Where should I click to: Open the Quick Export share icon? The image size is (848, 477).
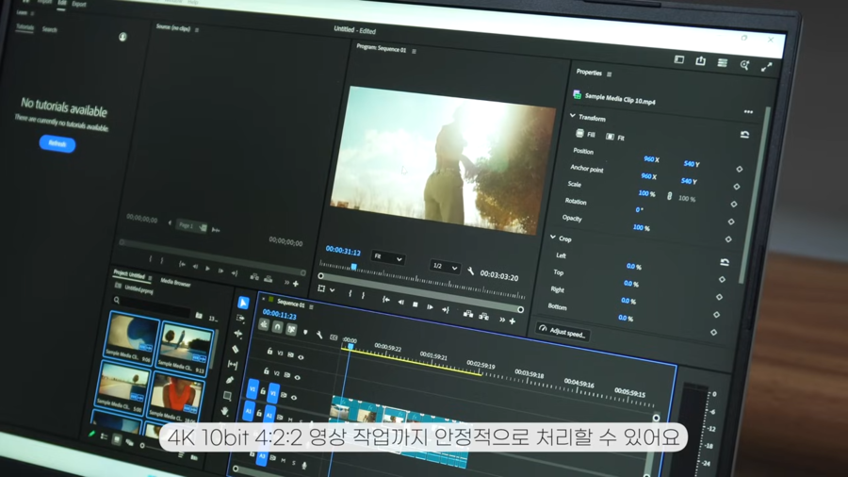tap(700, 60)
